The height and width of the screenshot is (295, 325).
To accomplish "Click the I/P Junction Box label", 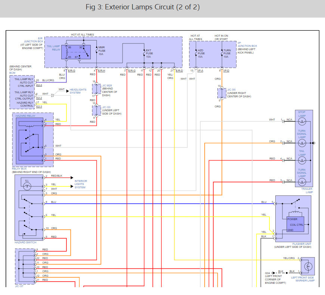I will [247, 44].
